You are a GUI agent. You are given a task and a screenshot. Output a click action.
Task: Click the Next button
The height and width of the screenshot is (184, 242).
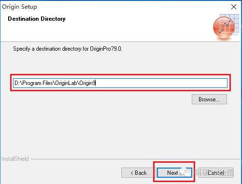(174, 173)
